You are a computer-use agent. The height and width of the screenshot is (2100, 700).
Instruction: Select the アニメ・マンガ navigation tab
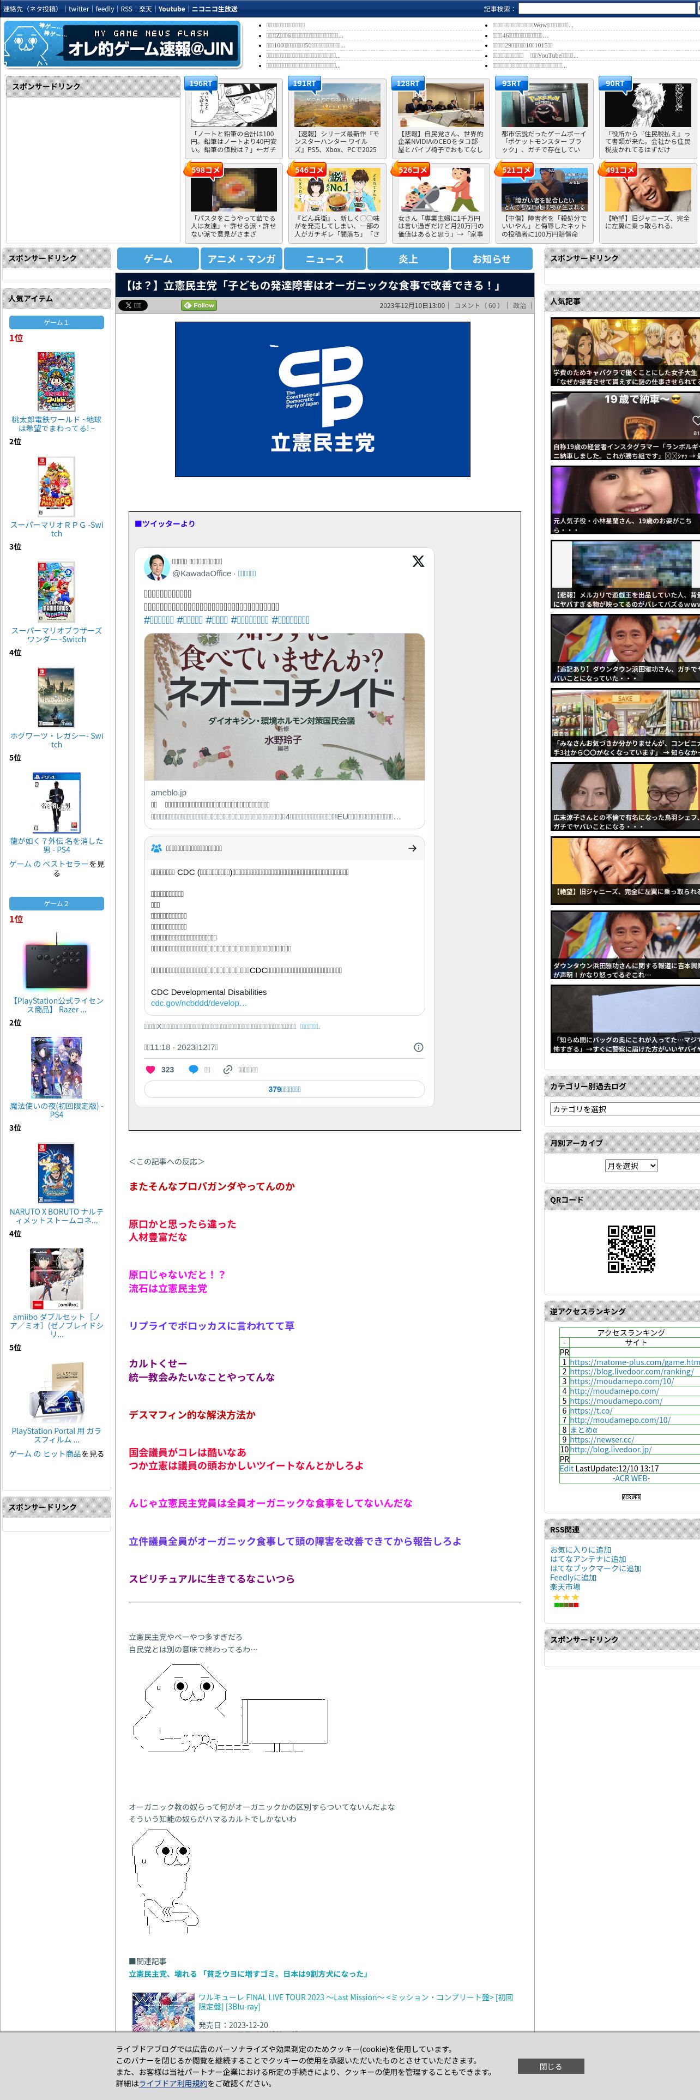(241, 258)
